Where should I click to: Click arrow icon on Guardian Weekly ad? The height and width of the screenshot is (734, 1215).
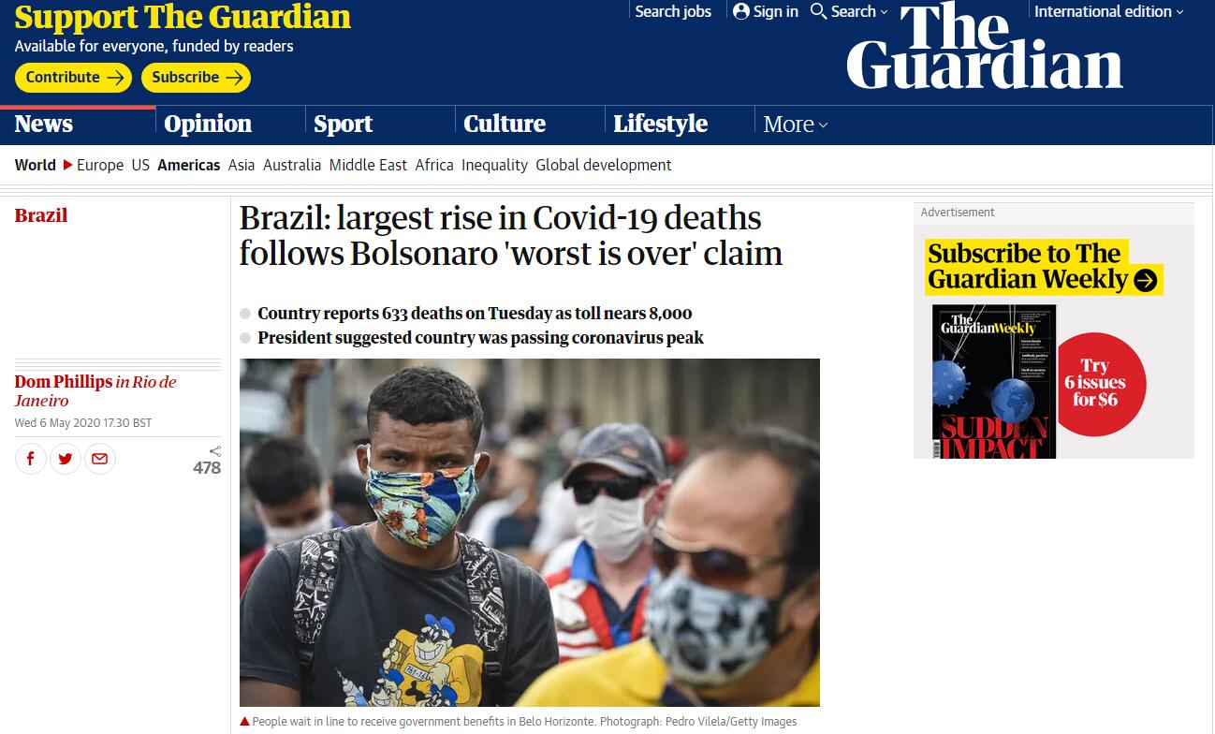[1145, 280]
